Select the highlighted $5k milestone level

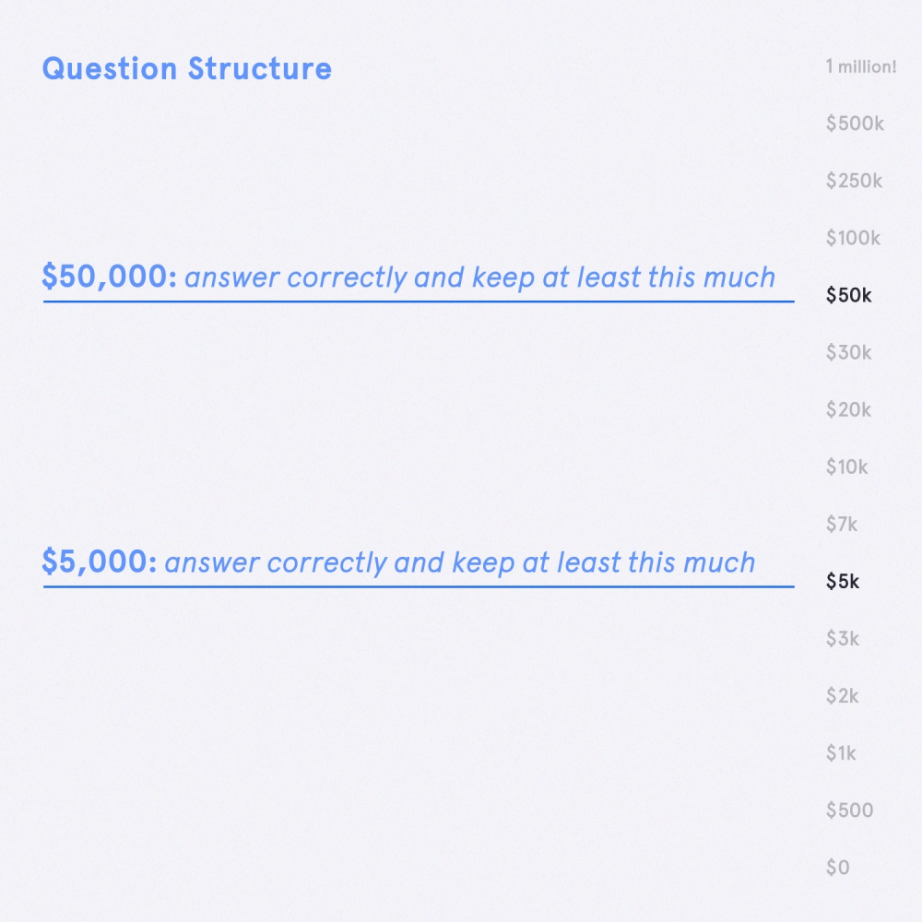[843, 581]
